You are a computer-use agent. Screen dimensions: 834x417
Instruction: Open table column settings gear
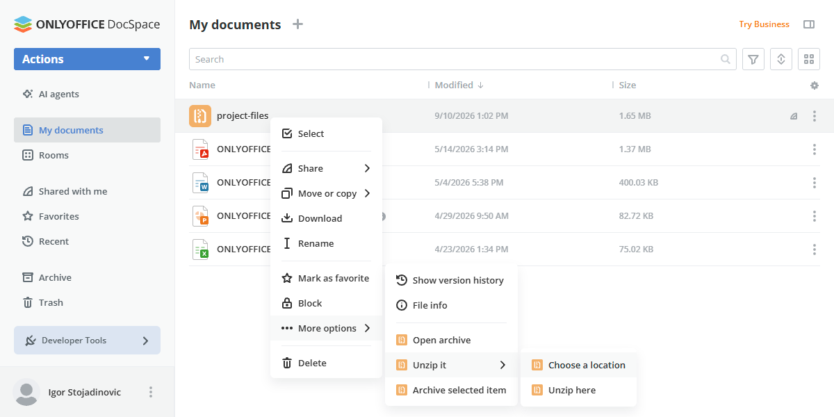click(x=815, y=85)
